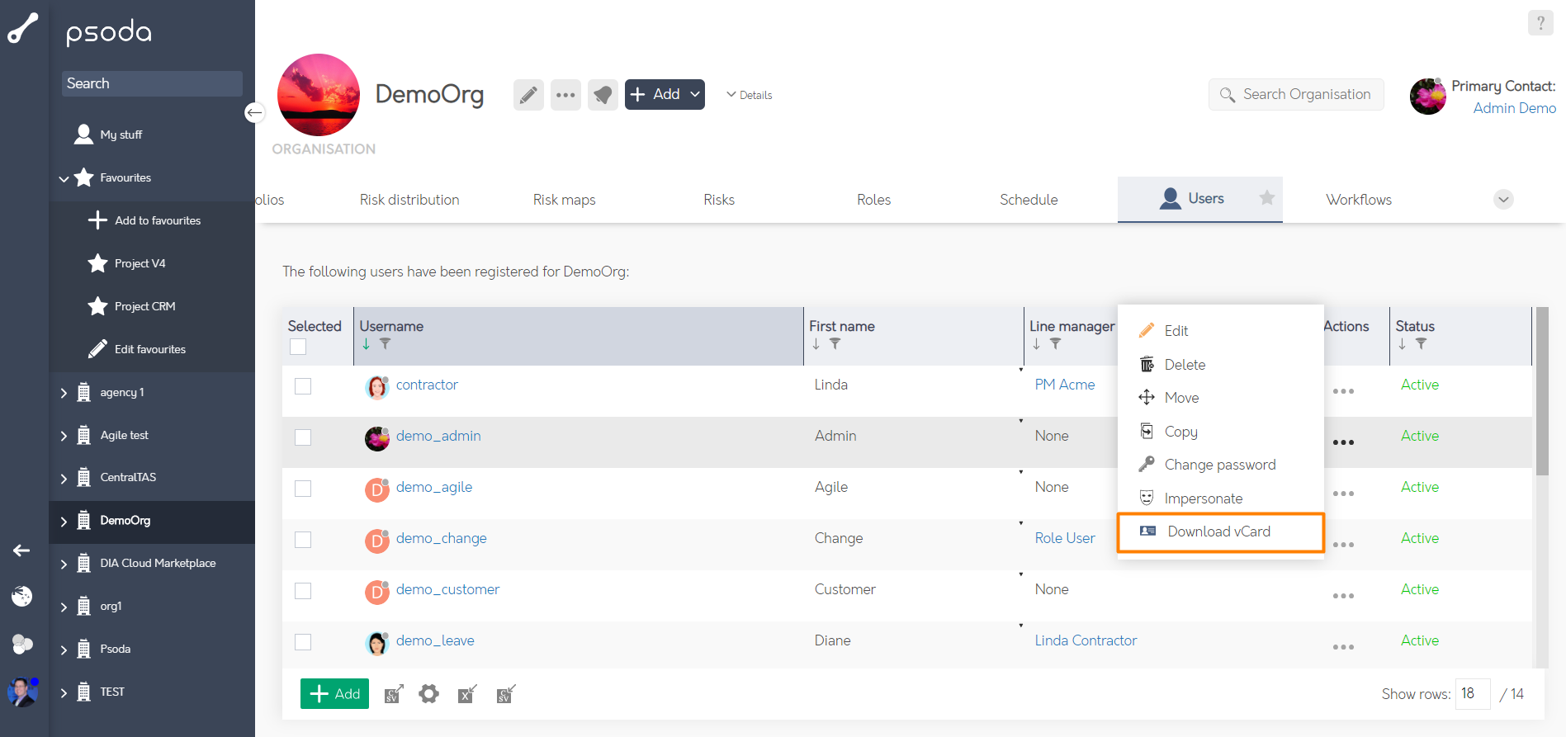
Task: Collapse the sidebar with the left arrow circle
Action: point(255,112)
